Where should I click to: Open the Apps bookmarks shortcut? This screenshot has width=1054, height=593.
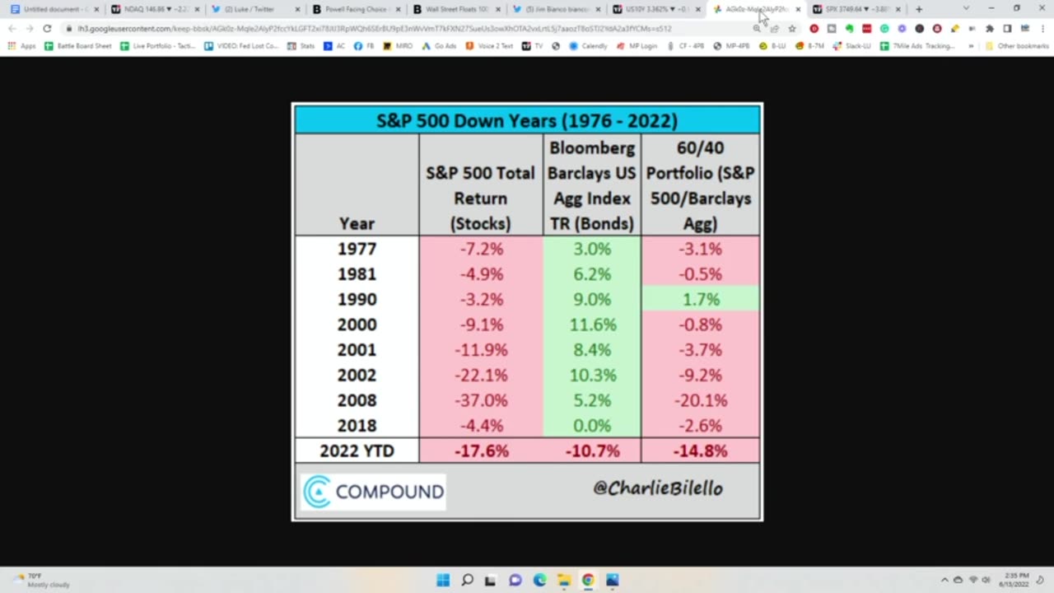pos(21,46)
